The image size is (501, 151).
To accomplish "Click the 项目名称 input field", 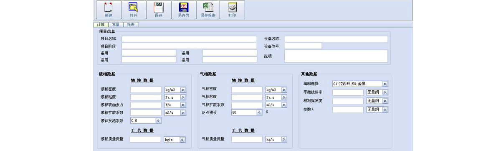I will tap(189, 39).
